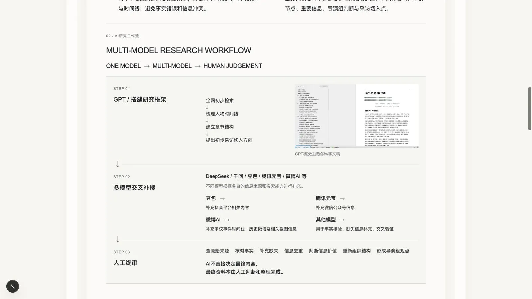Click the 豆包 label
Viewport: 532px width, 299px height.
point(211,198)
